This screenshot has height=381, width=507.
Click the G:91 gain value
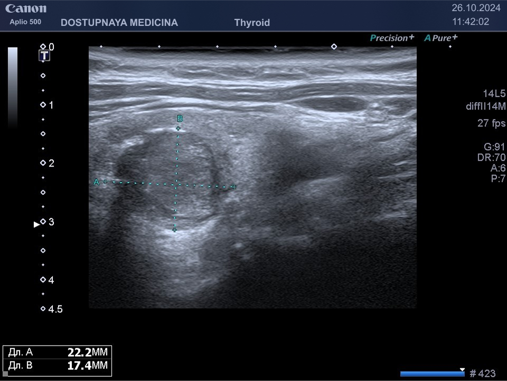494,147
